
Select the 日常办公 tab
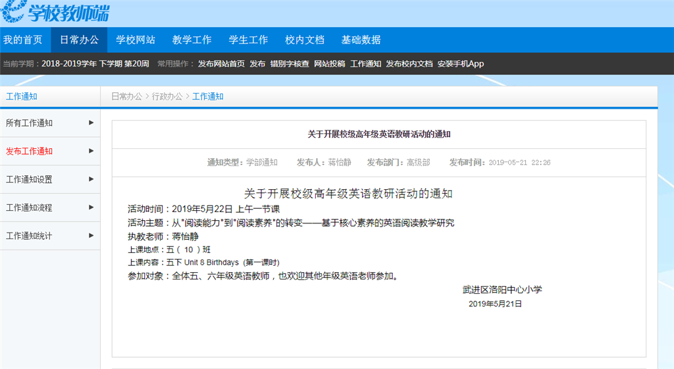[x=79, y=40]
